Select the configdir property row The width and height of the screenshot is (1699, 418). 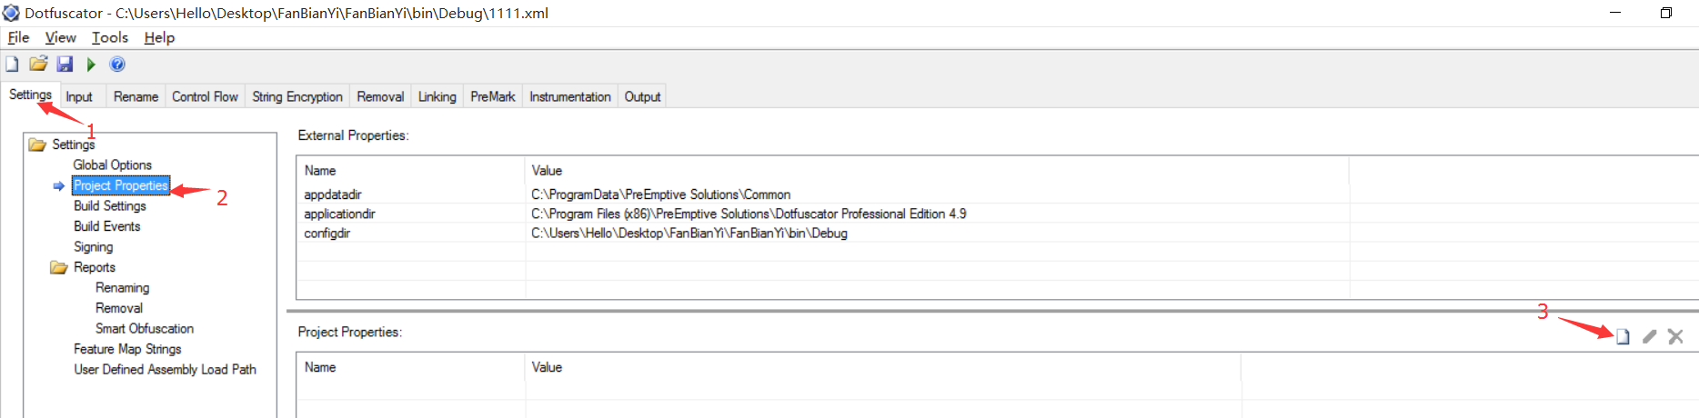coord(327,233)
